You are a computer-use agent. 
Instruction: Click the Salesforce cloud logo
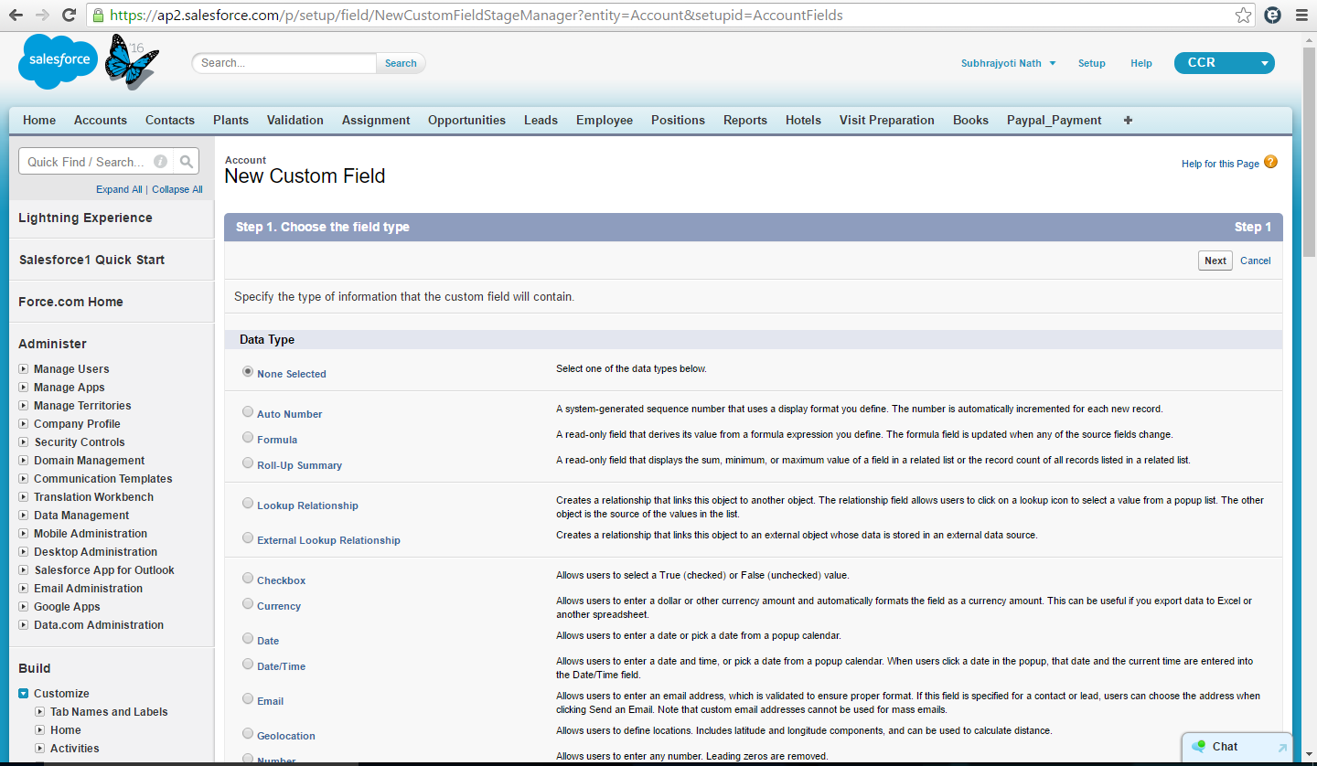57,62
